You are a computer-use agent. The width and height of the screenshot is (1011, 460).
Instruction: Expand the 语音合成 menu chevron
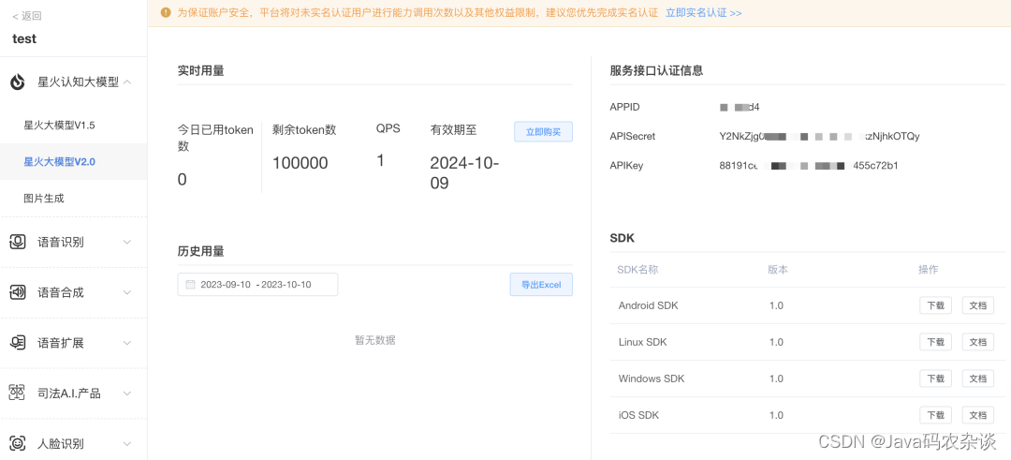[x=127, y=292]
